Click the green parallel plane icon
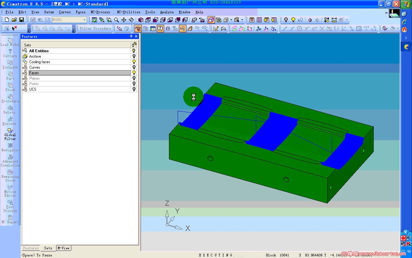 [x=234, y=28]
